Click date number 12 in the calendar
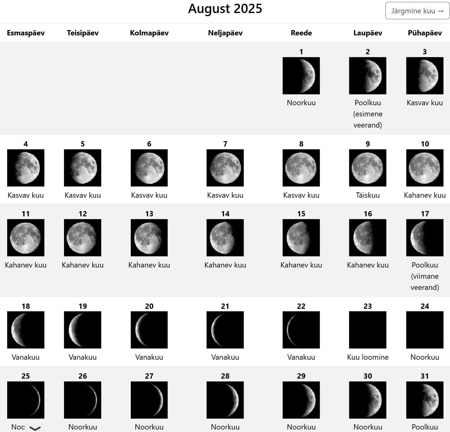The width and height of the screenshot is (450, 432). pyautogui.click(x=83, y=214)
